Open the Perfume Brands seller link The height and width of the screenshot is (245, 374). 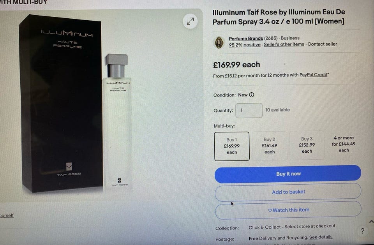[246, 39]
